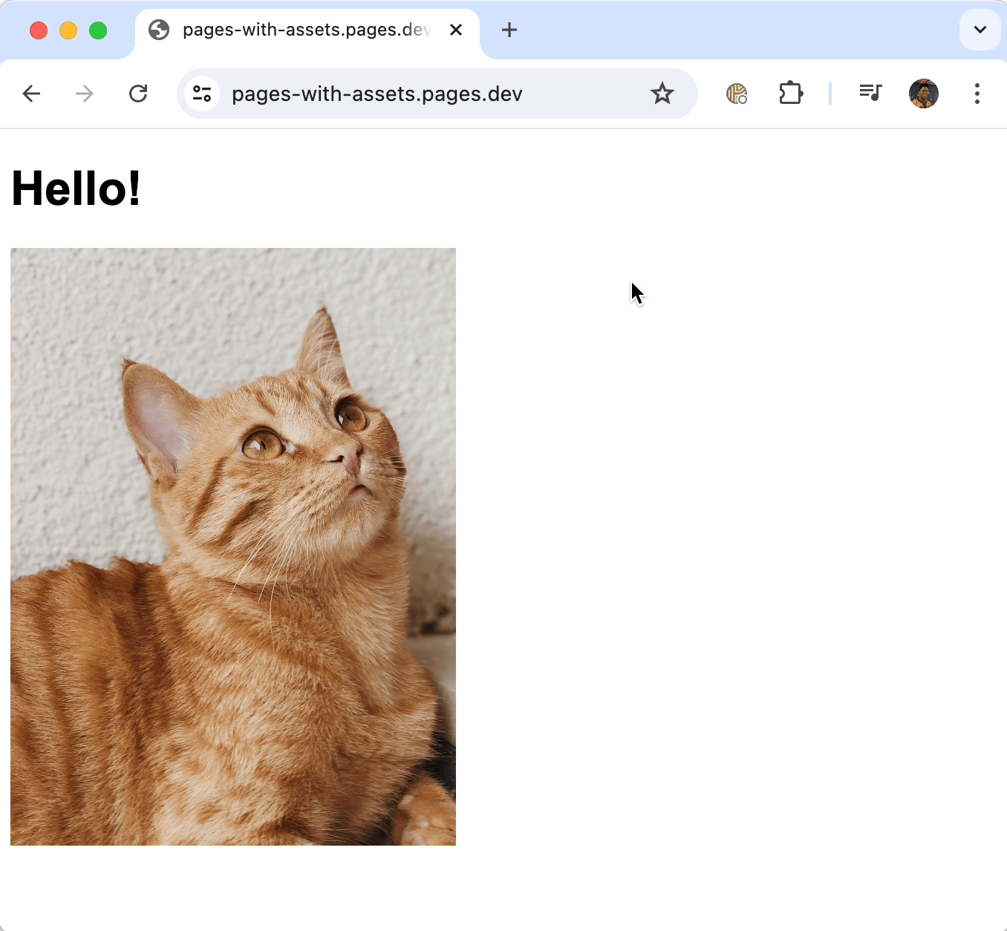
Task: Open the tab search chevron at top right
Action: (x=980, y=30)
